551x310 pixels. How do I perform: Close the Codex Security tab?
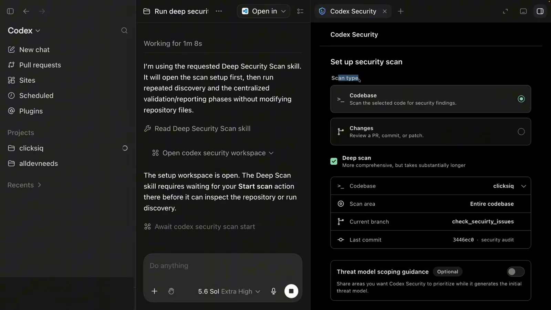(x=385, y=11)
